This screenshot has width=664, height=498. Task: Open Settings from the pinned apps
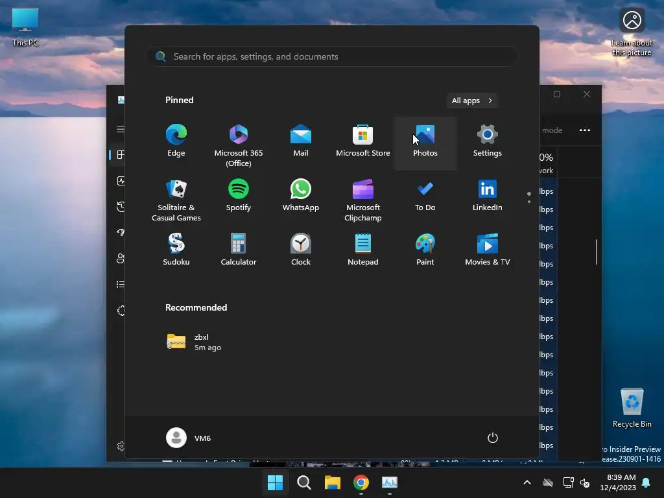pyautogui.click(x=488, y=141)
